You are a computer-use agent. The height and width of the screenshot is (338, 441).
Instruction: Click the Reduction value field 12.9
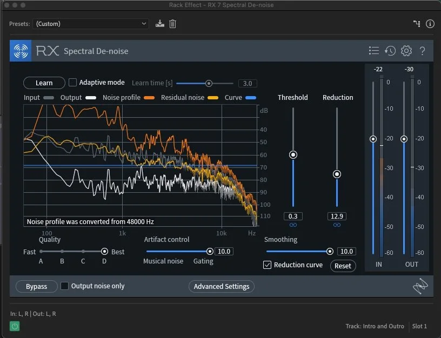click(x=337, y=217)
